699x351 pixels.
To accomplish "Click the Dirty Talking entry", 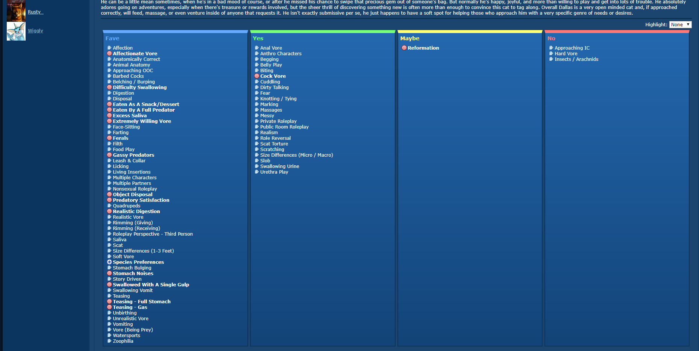I will (274, 87).
